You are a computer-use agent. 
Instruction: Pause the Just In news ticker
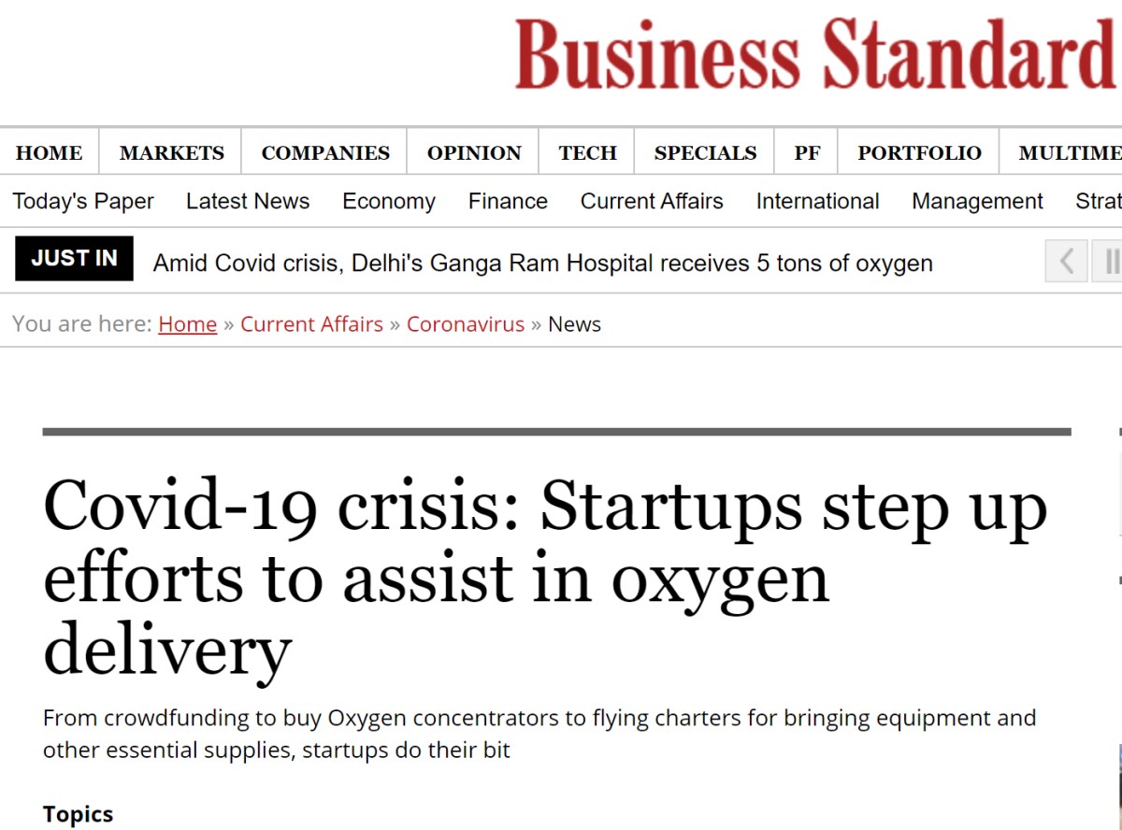point(1108,260)
